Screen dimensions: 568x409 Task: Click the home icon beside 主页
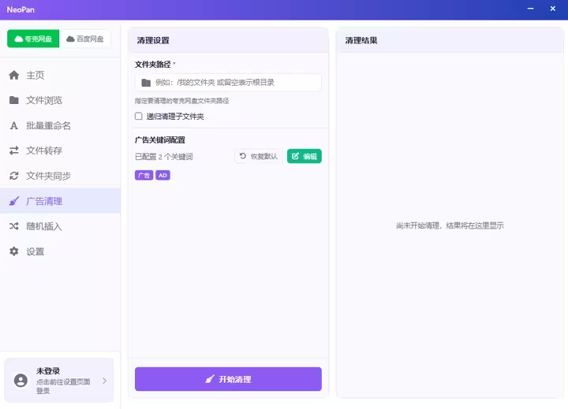[14, 76]
